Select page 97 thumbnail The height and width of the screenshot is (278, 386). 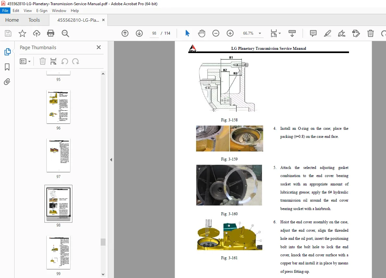tap(58, 155)
